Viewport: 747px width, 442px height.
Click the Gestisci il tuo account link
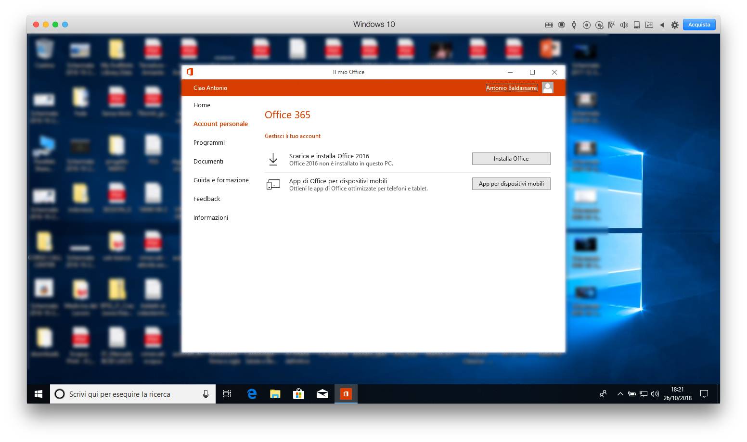pos(293,136)
